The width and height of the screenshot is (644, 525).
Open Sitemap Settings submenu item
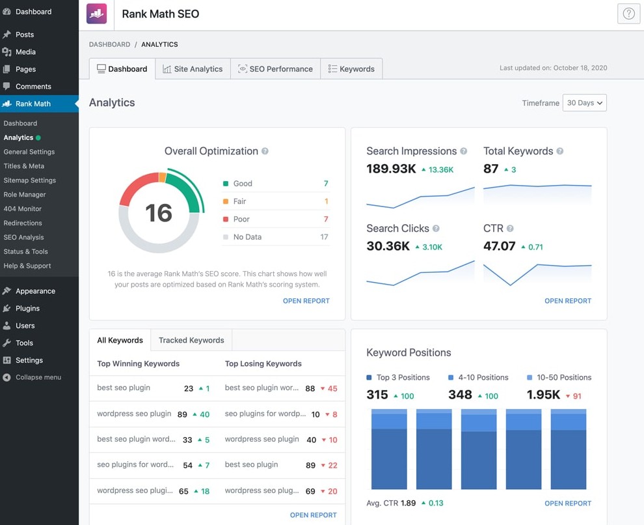point(29,180)
